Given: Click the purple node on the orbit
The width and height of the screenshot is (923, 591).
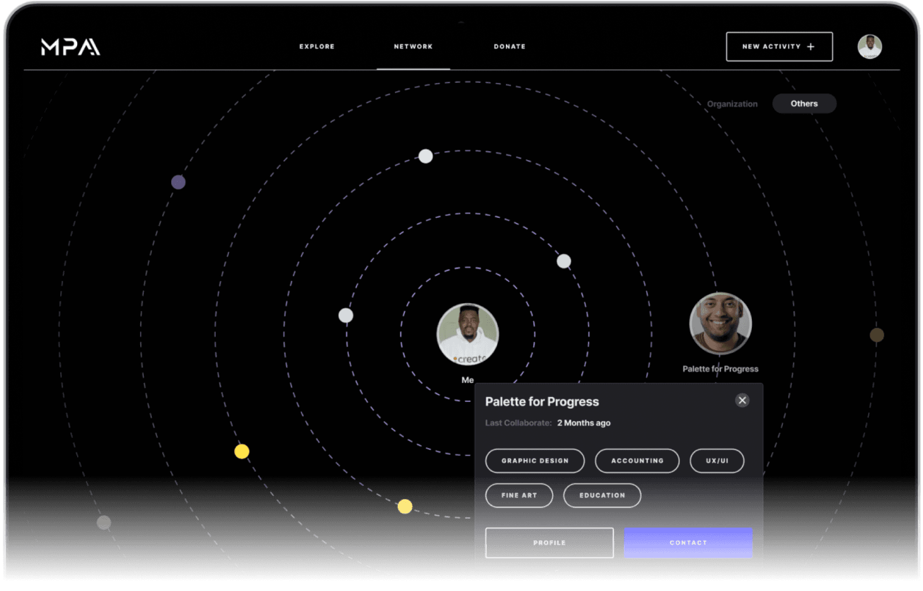Looking at the screenshot, I should coord(178,182).
